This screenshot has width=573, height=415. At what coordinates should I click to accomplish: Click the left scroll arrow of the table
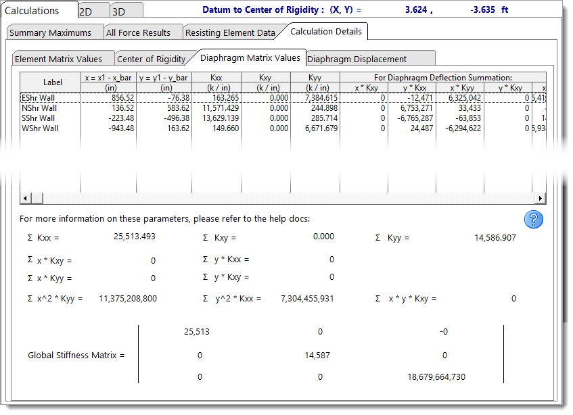(25, 198)
